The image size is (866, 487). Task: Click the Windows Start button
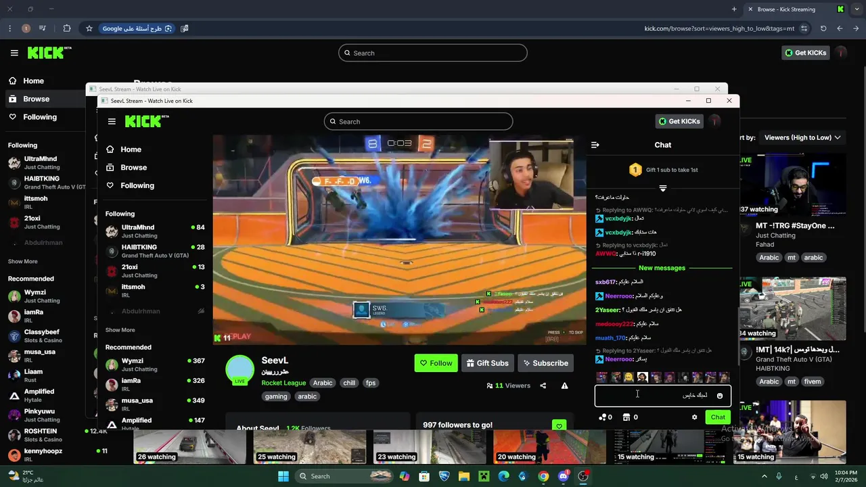tap(283, 476)
